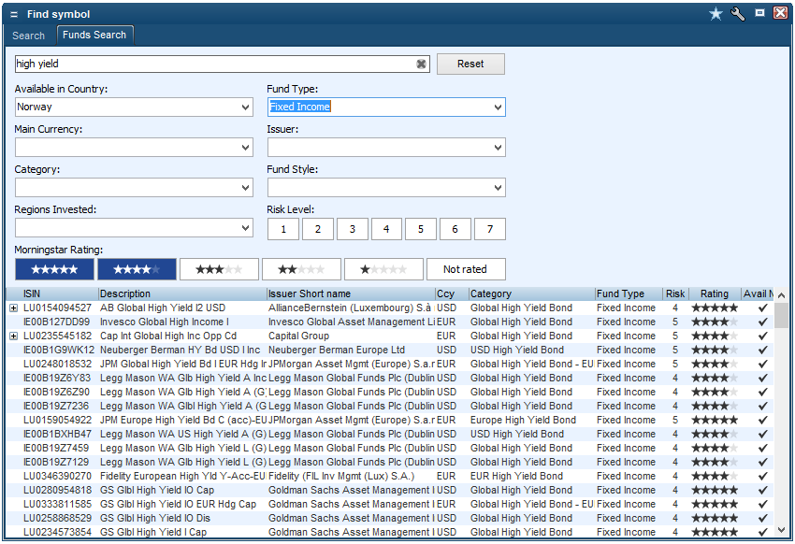The width and height of the screenshot is (795, 544).
Task: Click the Avail checkmark for AB Global High Yield
Action: [x=762, y=308]
